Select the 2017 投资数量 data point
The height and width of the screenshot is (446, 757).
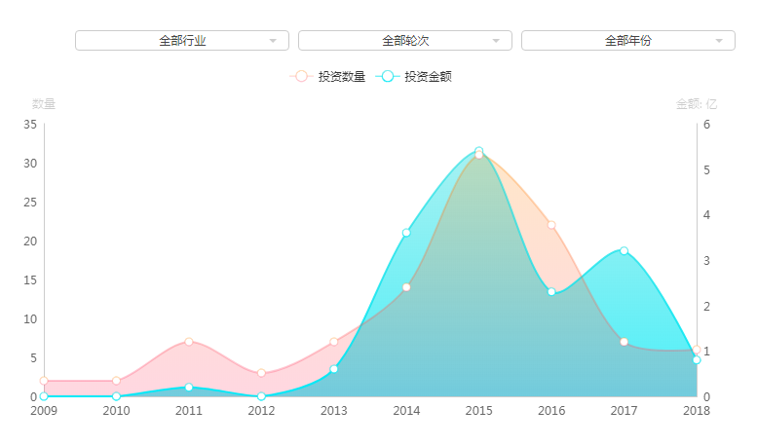pyautogui.click(x=624, y=342)
